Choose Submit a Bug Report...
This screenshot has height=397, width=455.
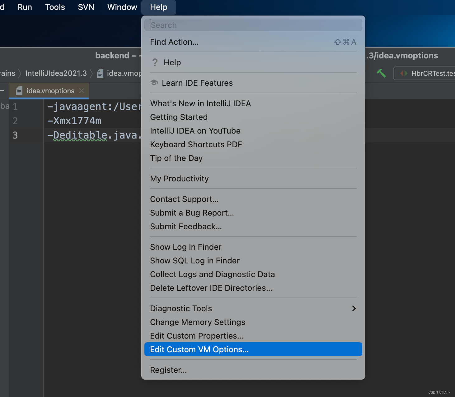(x=253, y=213)
